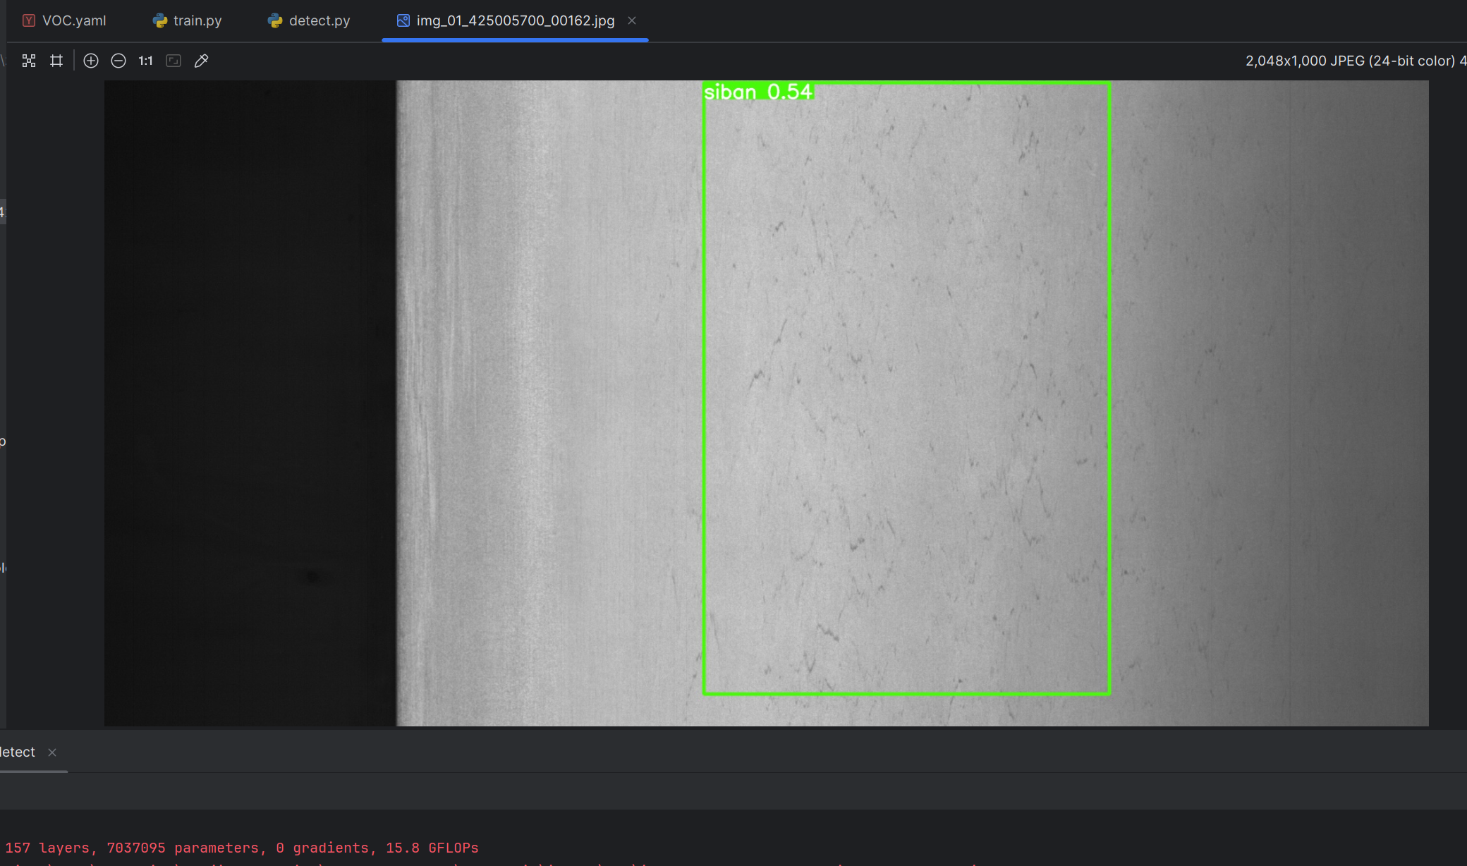Select the img_01_425005700_00162.jpg tab
1467x866 pixels.
point(515,20)
